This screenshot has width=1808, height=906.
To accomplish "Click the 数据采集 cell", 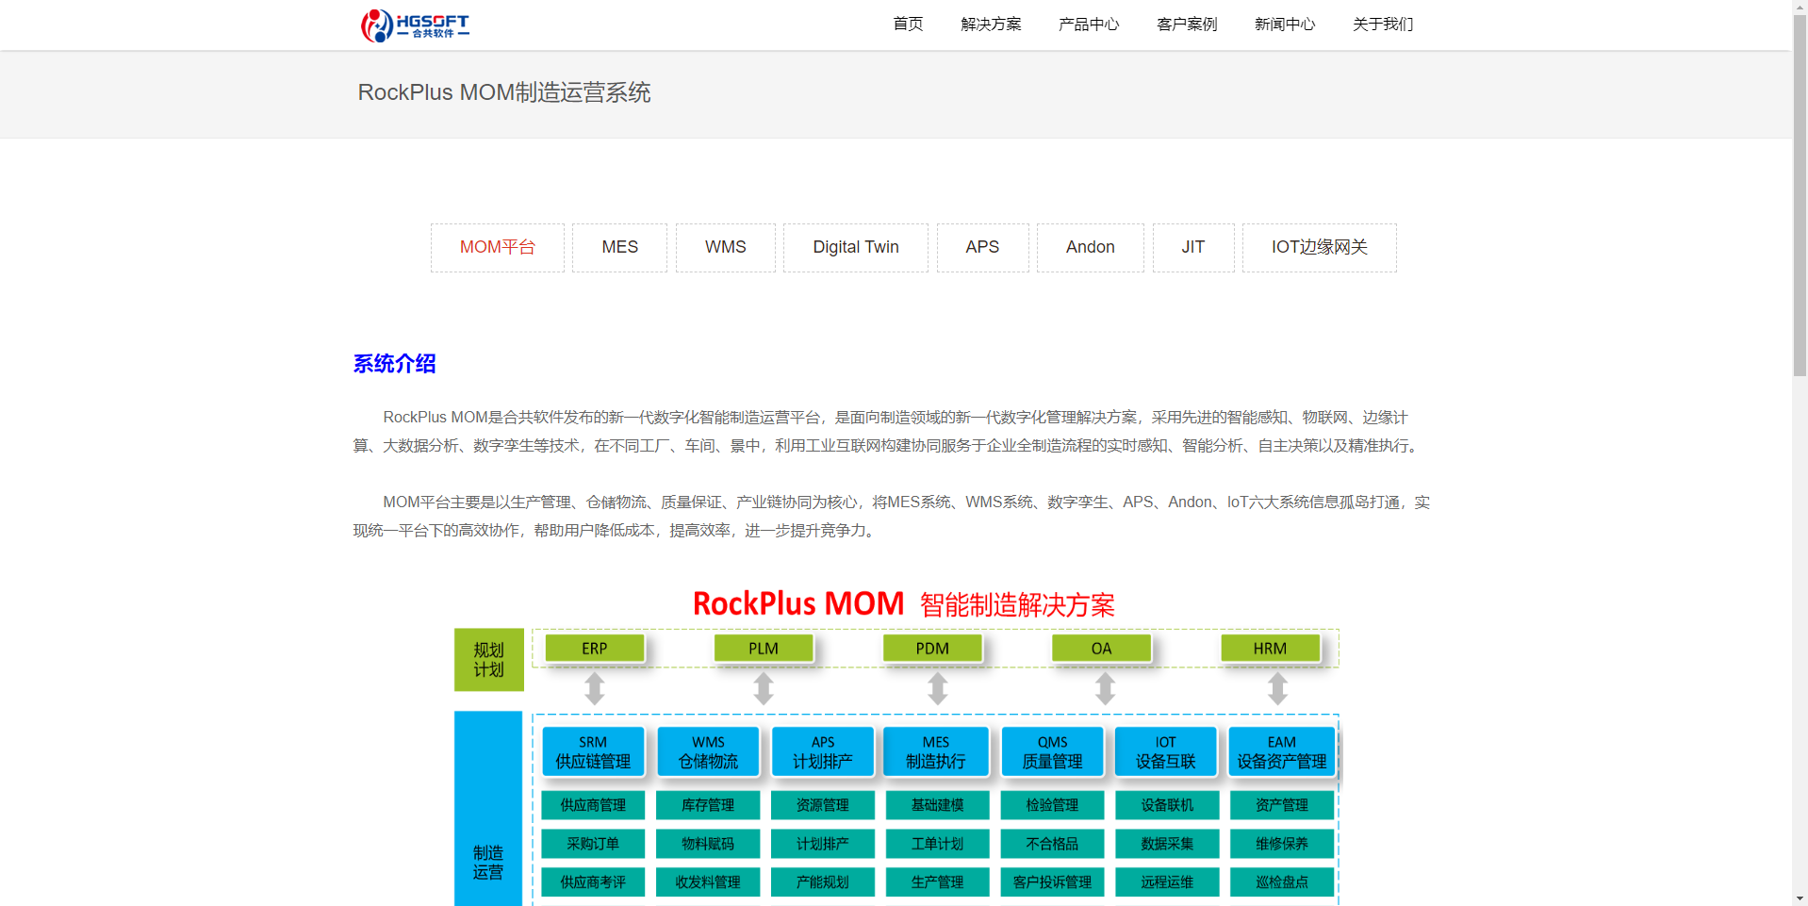I will (1167, 844).
